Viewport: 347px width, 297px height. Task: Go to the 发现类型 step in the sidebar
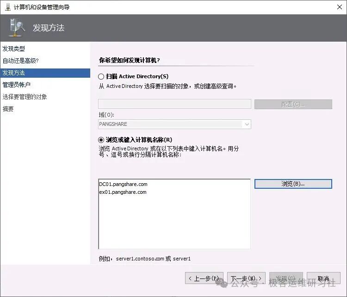pyautogui.click(x=14, y=49)
